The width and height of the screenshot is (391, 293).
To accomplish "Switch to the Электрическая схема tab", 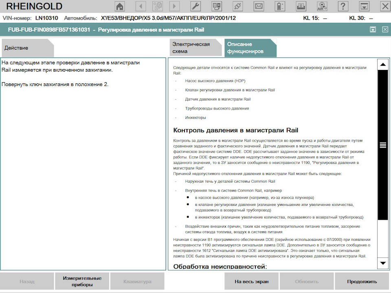I will (195, 48).
